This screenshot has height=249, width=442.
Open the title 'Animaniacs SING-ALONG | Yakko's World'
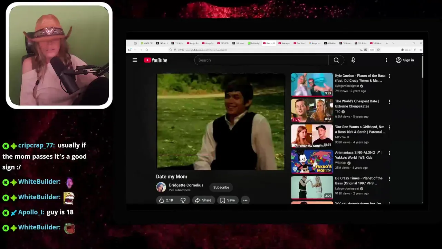(358, 155)
